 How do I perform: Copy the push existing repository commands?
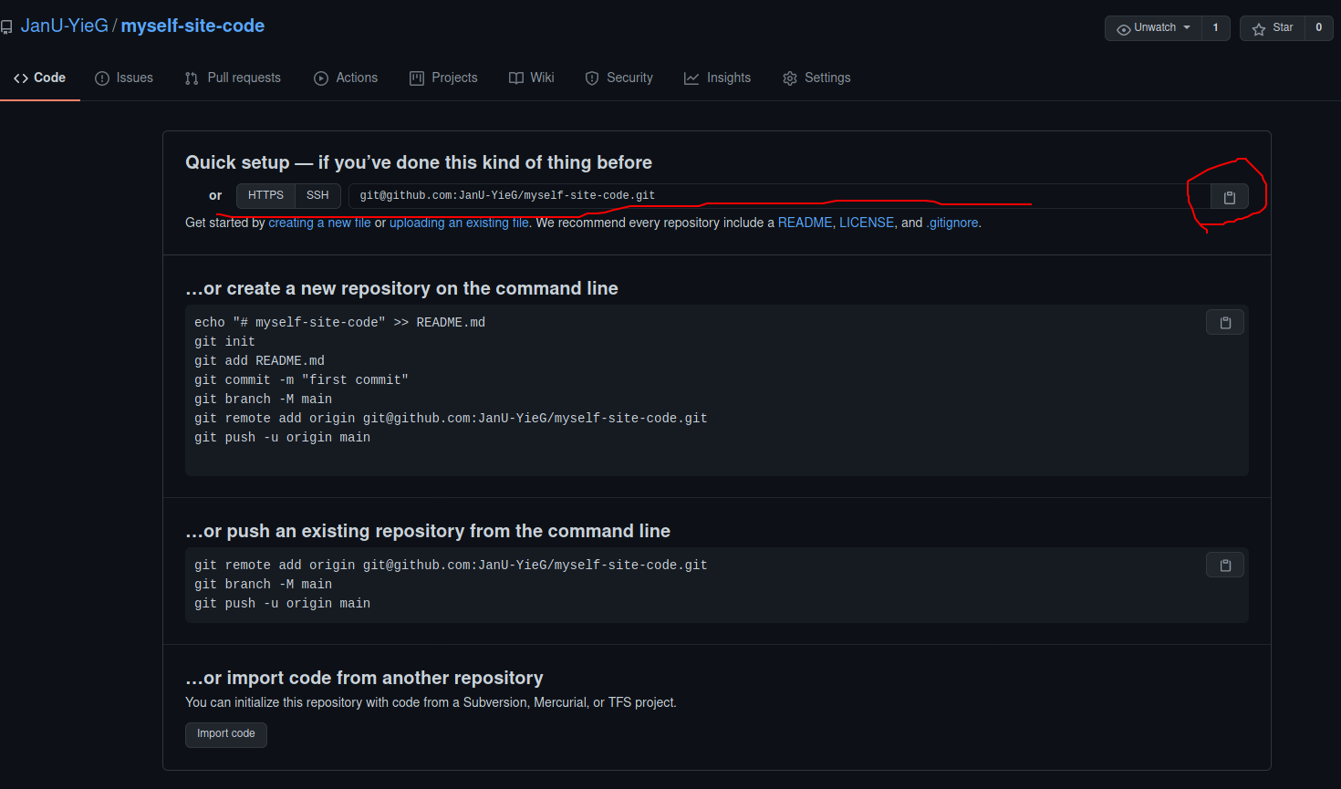(x=1224, y=564)
